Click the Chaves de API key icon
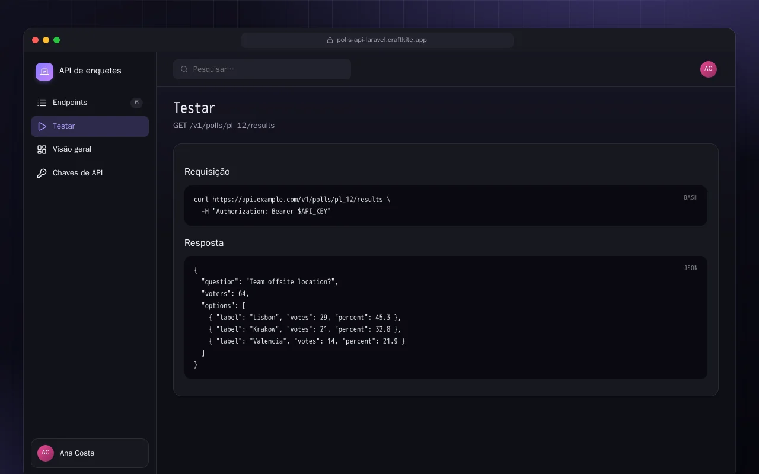 click(42, 173)
